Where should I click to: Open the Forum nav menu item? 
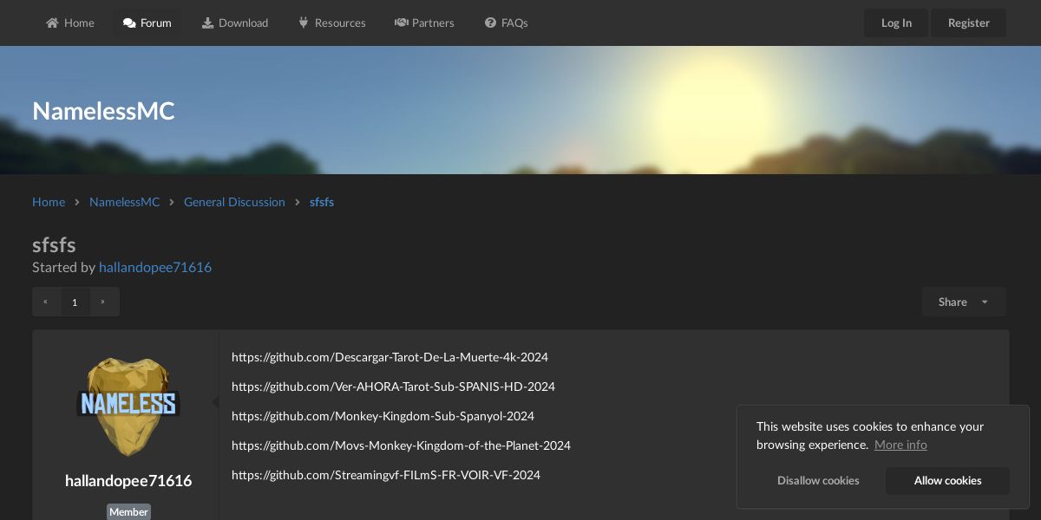tap(147, 23)
